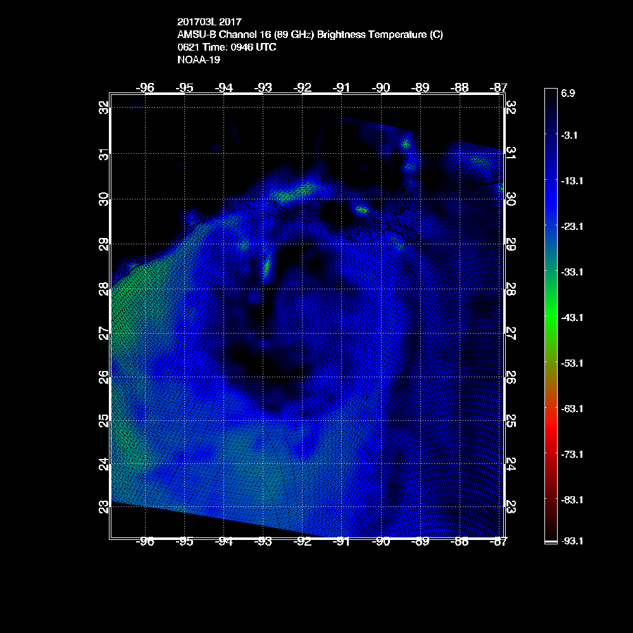This screenshot has width=633, height=633.
Task: Click the -83.1 colorbar label
Action: point(572,500)
